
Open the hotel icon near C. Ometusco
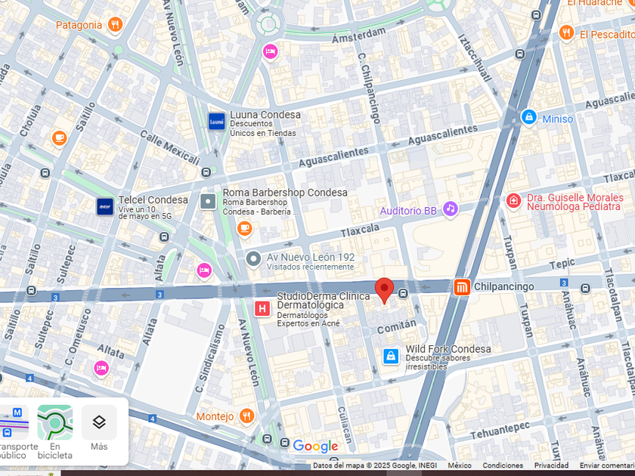tap(101, 369)
